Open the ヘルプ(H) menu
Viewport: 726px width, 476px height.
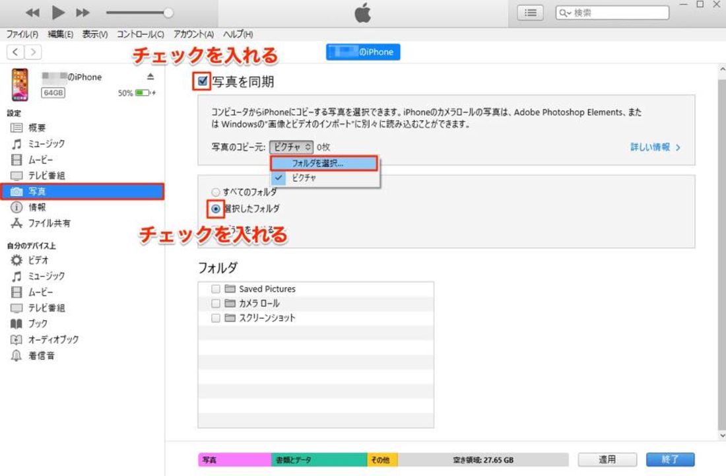(238, 34)
